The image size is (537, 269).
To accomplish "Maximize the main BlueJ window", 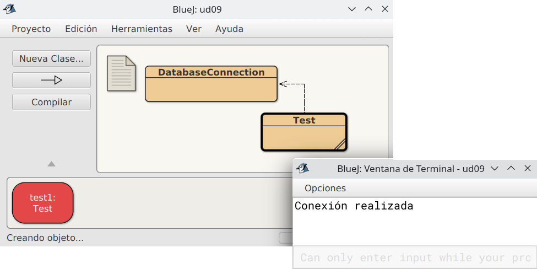I will (368, 9).
